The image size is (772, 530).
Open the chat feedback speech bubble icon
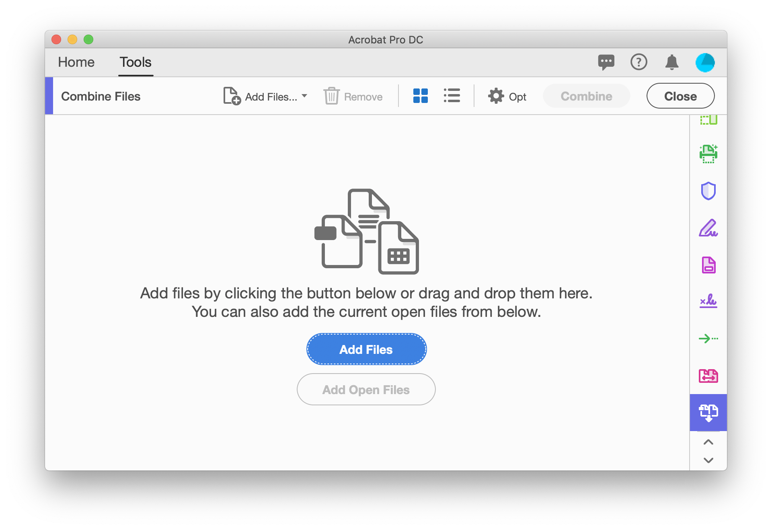coord(606,62)
